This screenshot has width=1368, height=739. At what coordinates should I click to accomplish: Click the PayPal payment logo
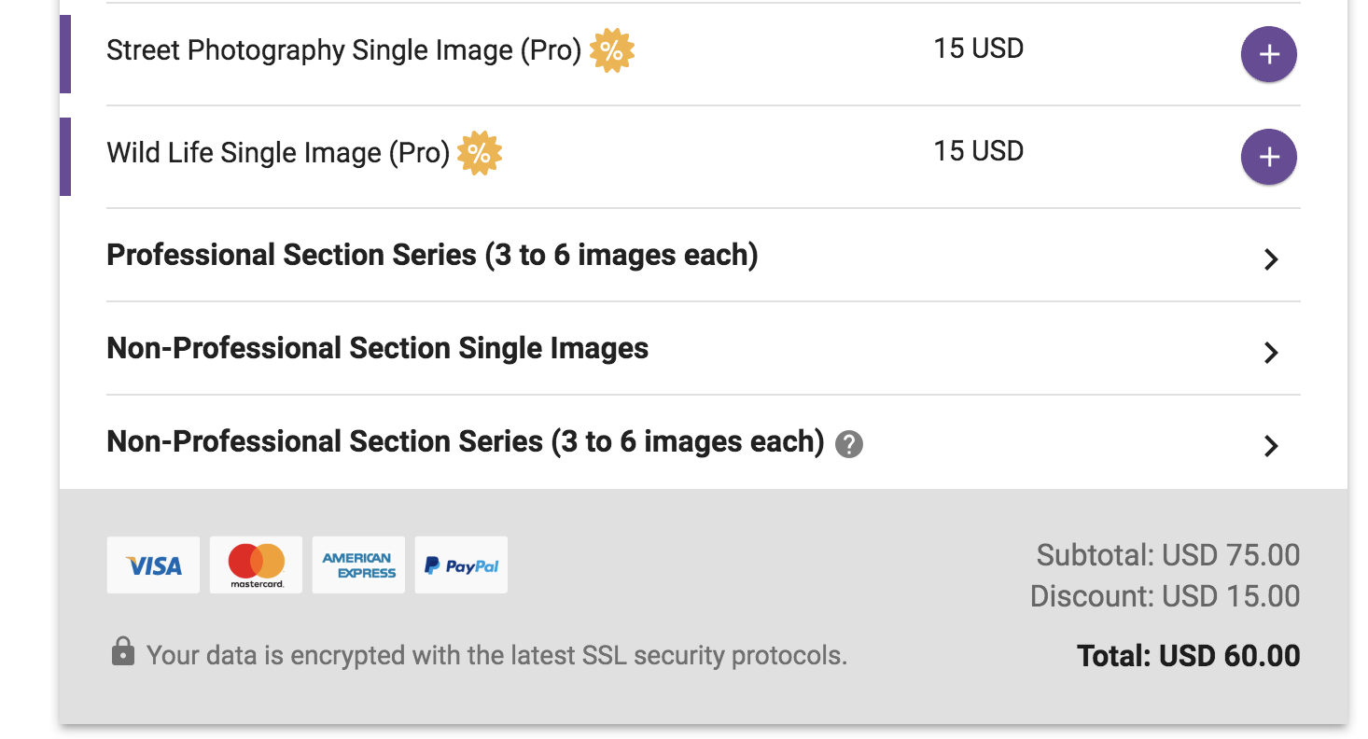[461, 565]
